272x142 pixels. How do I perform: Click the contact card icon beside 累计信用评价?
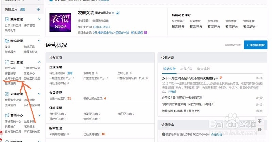tap(117, 13)
